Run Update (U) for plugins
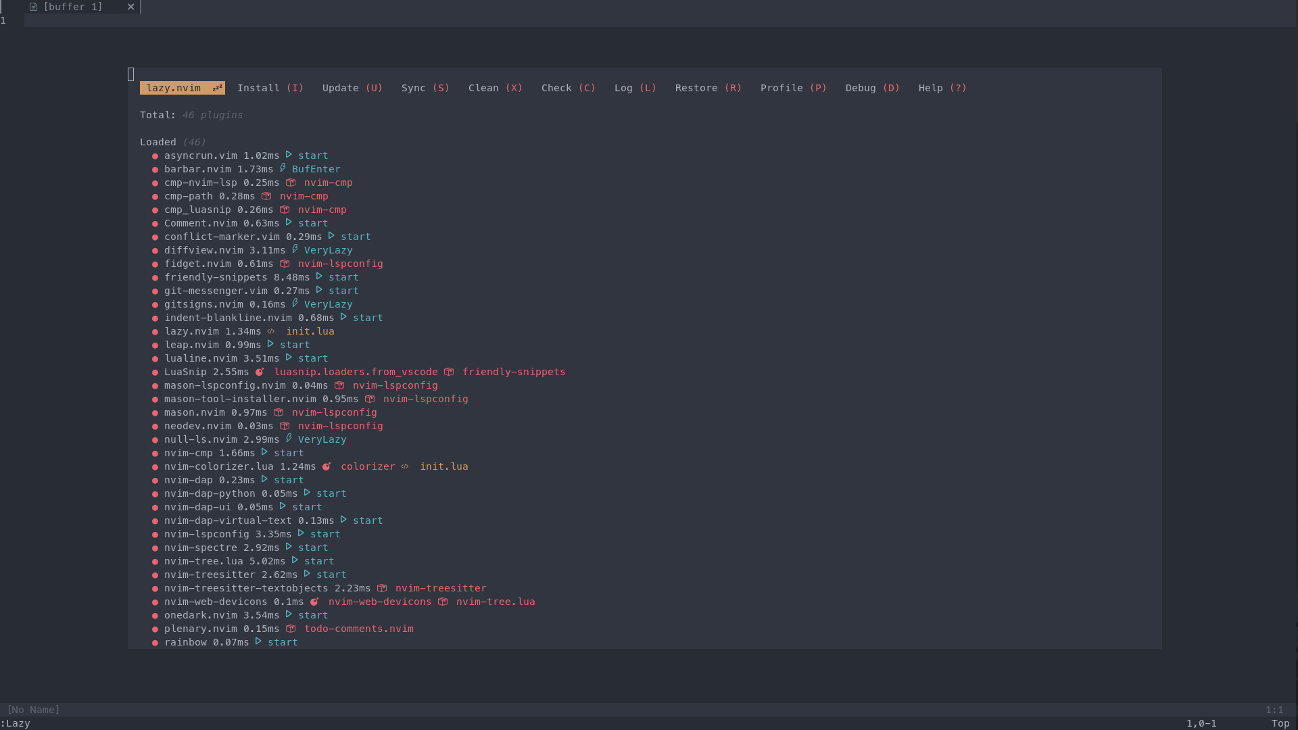Viewport: 1298px width, 730px height. point(352,88)
